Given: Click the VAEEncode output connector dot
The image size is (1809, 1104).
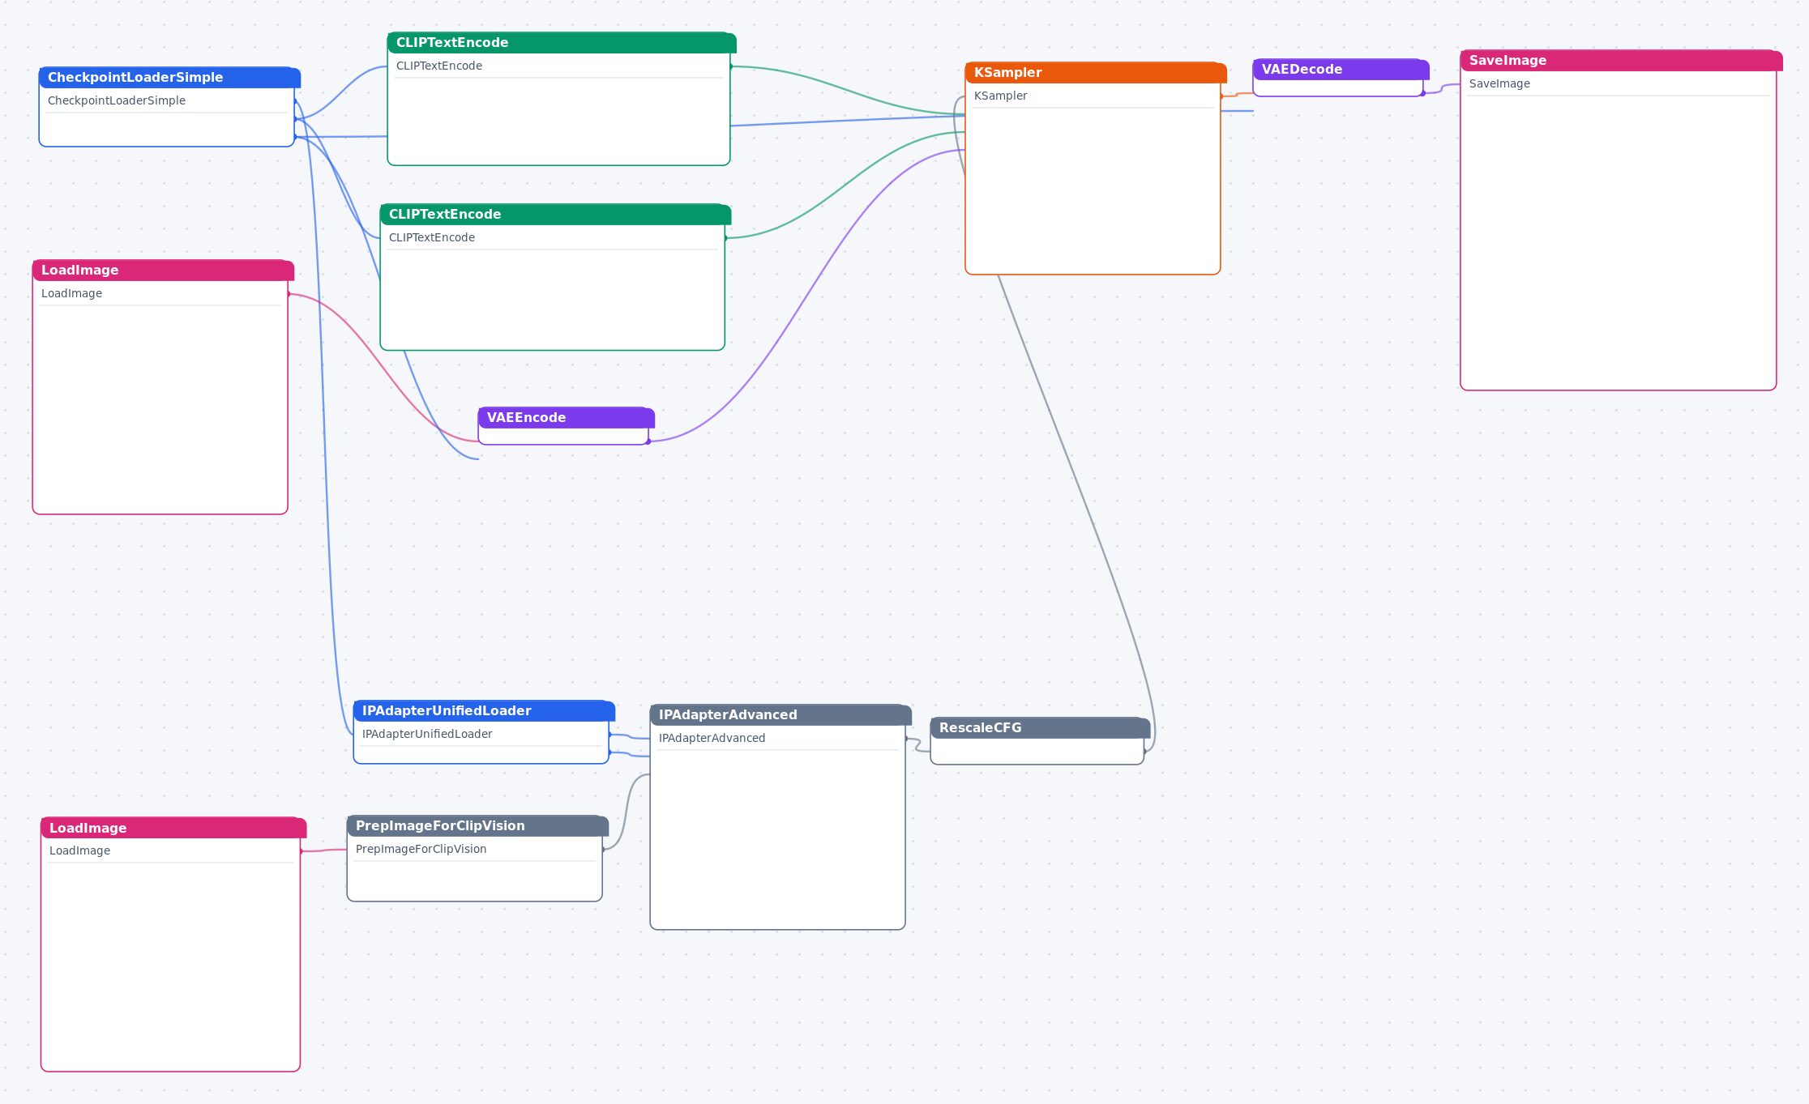Looking at the screenshot, I should pyautogui.click(x=648, y=441).
